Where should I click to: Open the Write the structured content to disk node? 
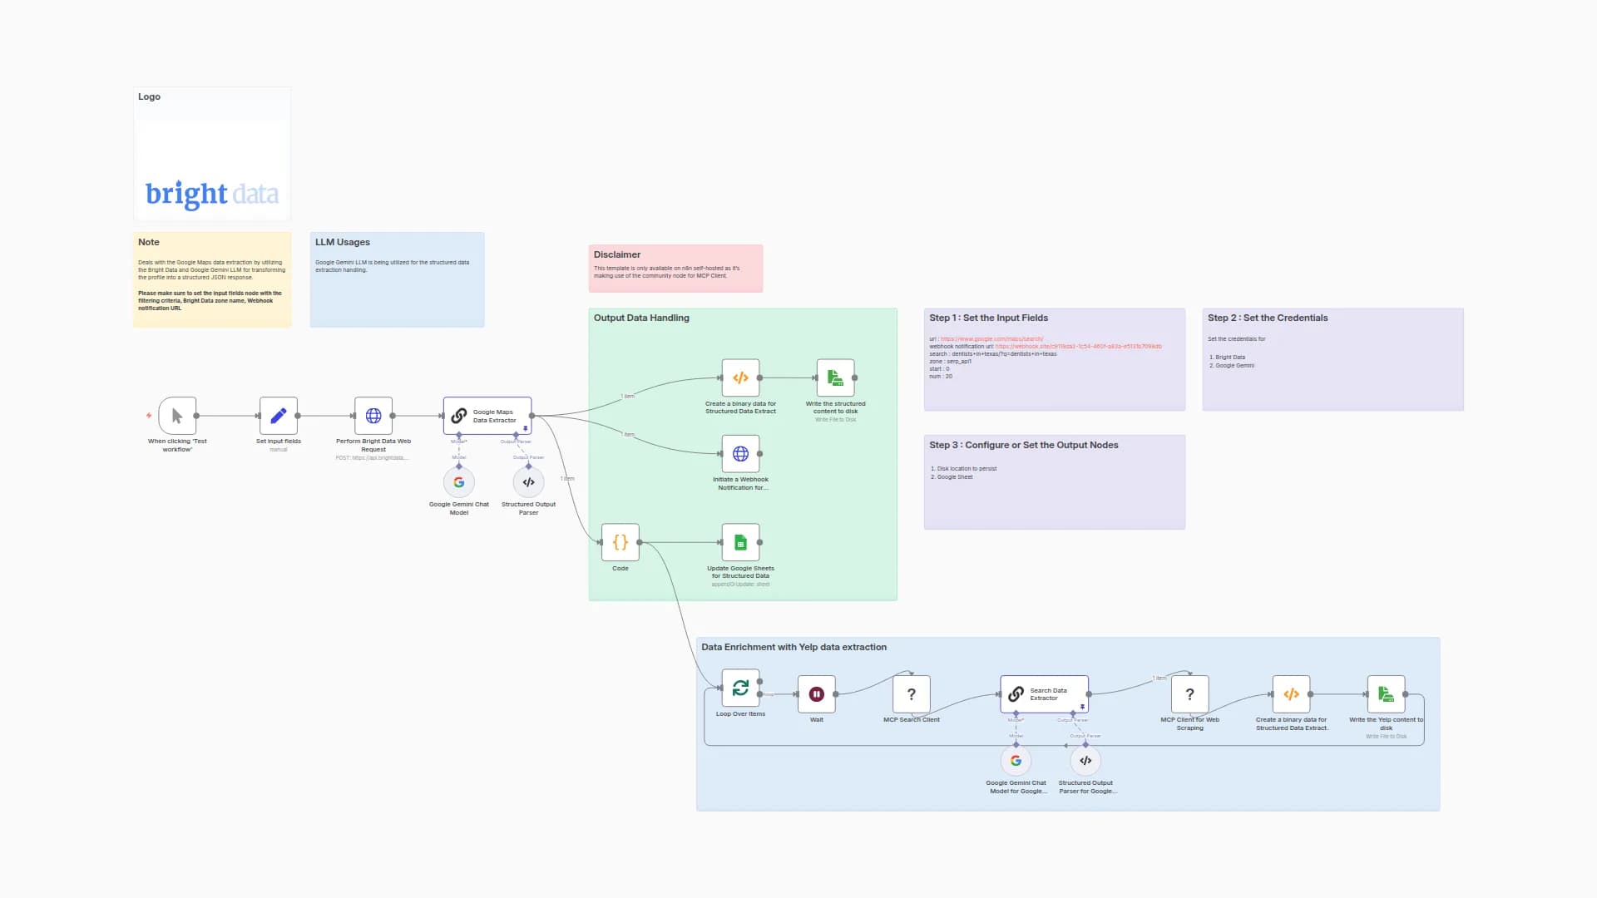(x=835, y=378)
